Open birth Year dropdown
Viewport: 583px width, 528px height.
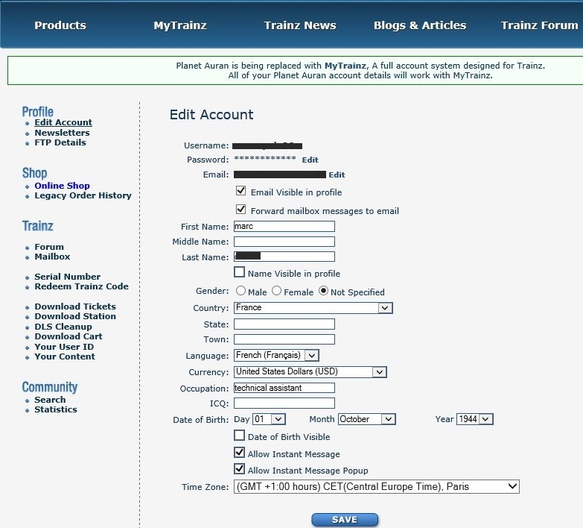(475, 419)
